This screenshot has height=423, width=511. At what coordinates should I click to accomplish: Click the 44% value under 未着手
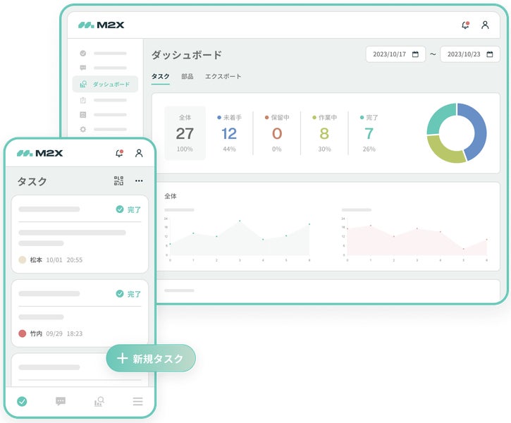229,149
